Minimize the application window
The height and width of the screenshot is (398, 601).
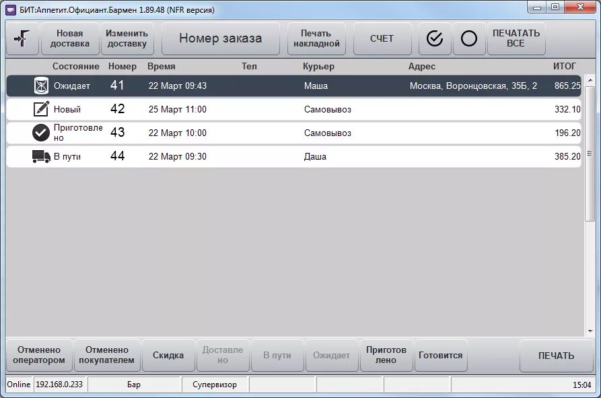point(536,7)
